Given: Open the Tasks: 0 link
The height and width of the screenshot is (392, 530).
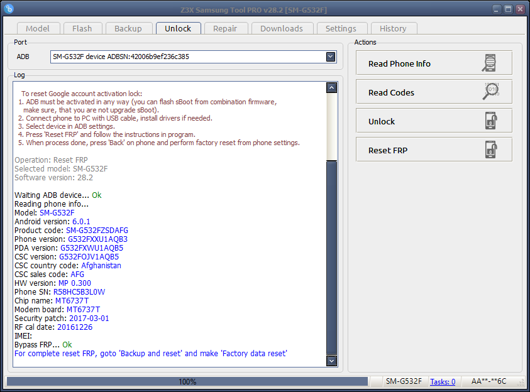Looking at the screenshot, I should click(x=443, y=382).
